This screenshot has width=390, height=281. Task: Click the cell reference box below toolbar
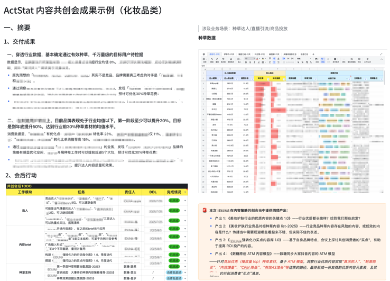(x=203, y=66)
